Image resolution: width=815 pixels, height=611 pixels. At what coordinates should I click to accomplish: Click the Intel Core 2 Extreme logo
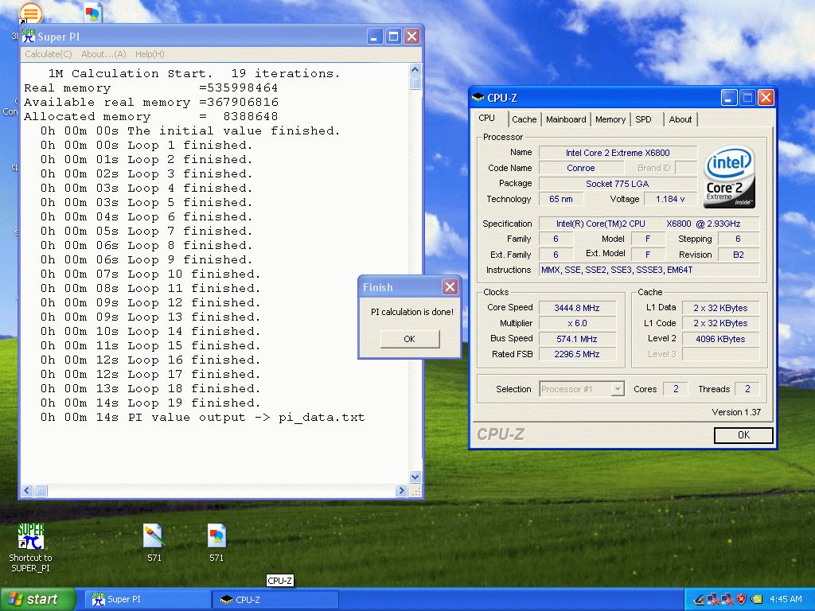point(729,176)
